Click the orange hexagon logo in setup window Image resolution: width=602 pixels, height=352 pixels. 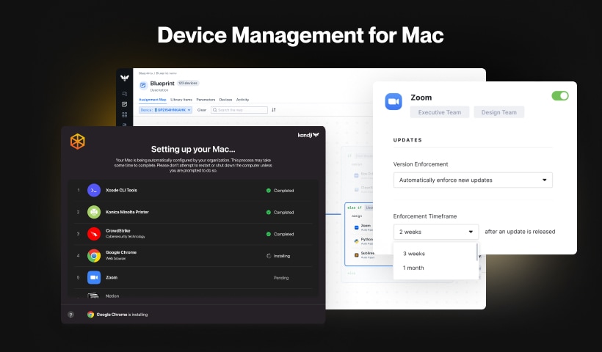78,142
